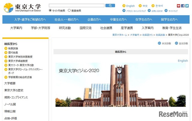Click 総長室から sidebar heading
Screen dimensions: 192x121
[11, 44]
